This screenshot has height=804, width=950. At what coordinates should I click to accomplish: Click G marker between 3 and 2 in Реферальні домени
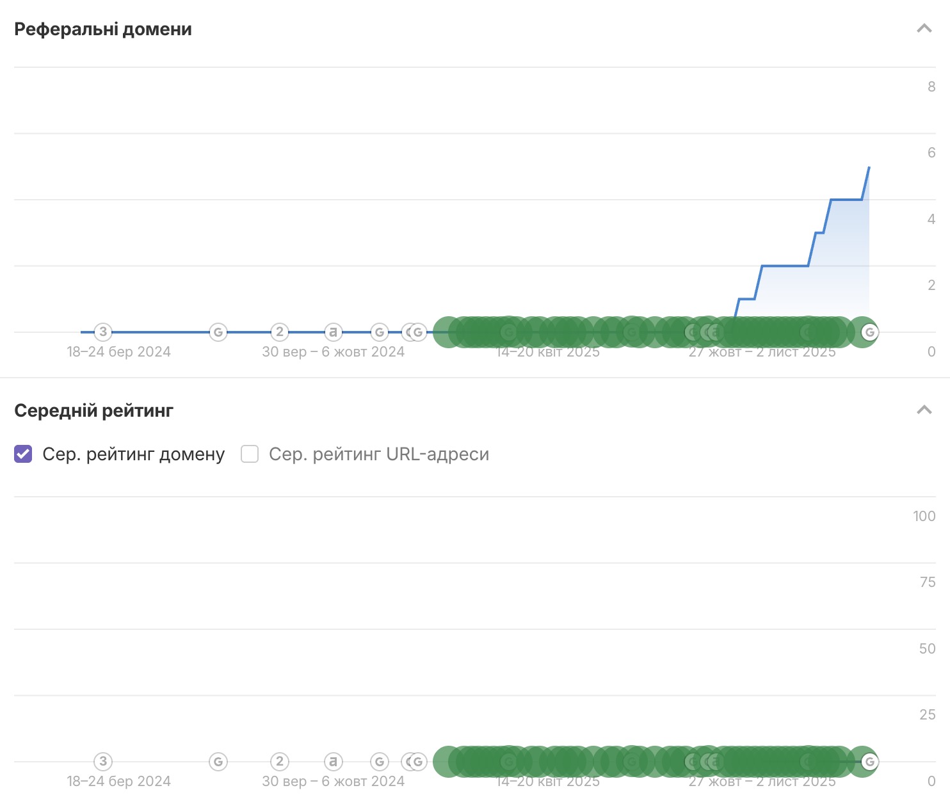click(218, 332)
